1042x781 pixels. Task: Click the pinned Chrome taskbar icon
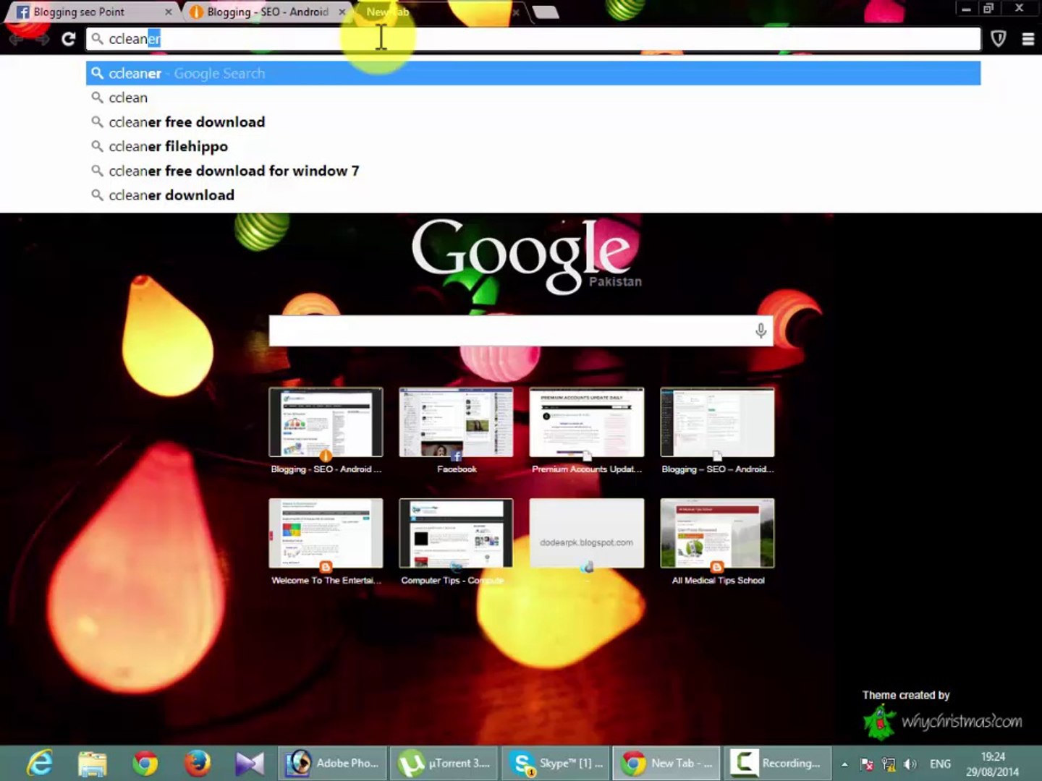point(145,764)
